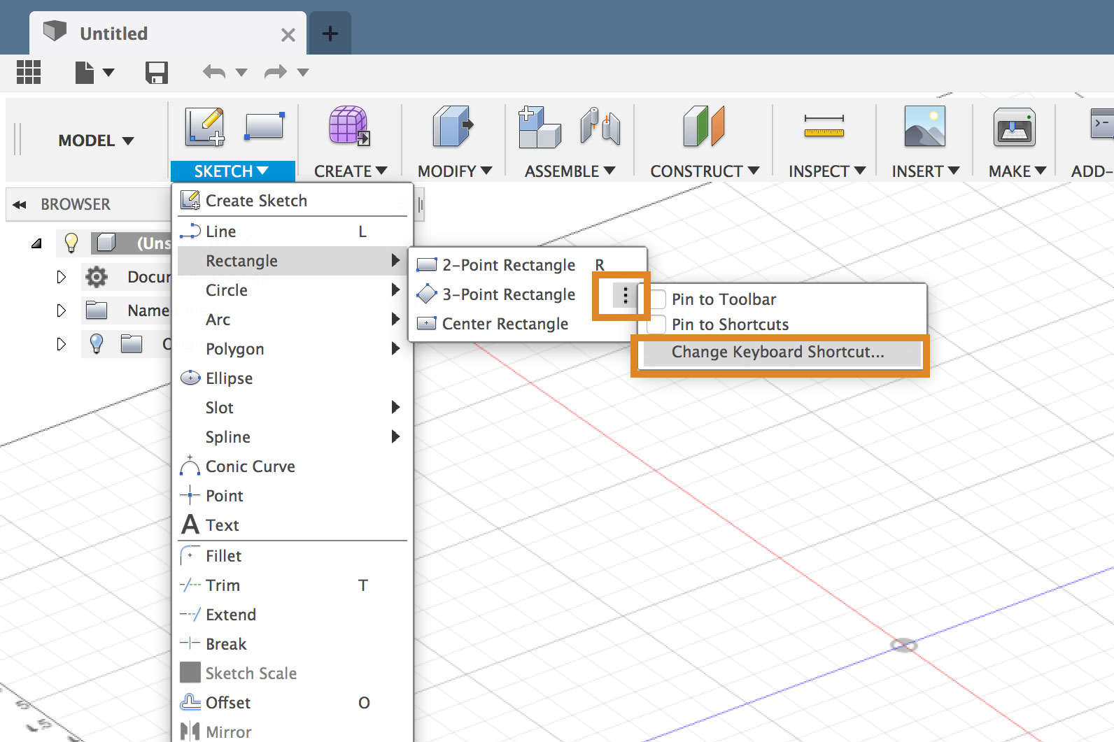Open the data panel grid icon

(x=29, y=72)
